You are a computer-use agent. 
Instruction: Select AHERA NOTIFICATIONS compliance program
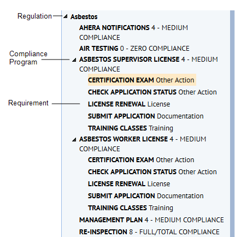pyautogui.click(x=133, y=33)
